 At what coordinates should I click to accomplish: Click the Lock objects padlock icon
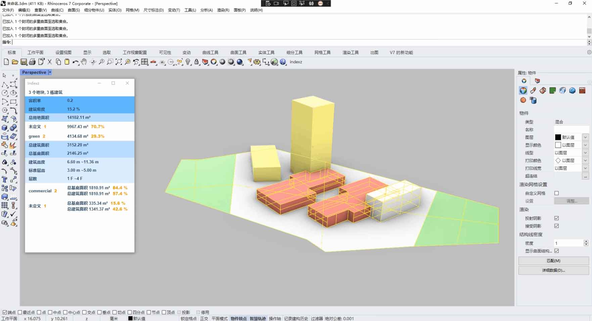(x=197, y=62)
